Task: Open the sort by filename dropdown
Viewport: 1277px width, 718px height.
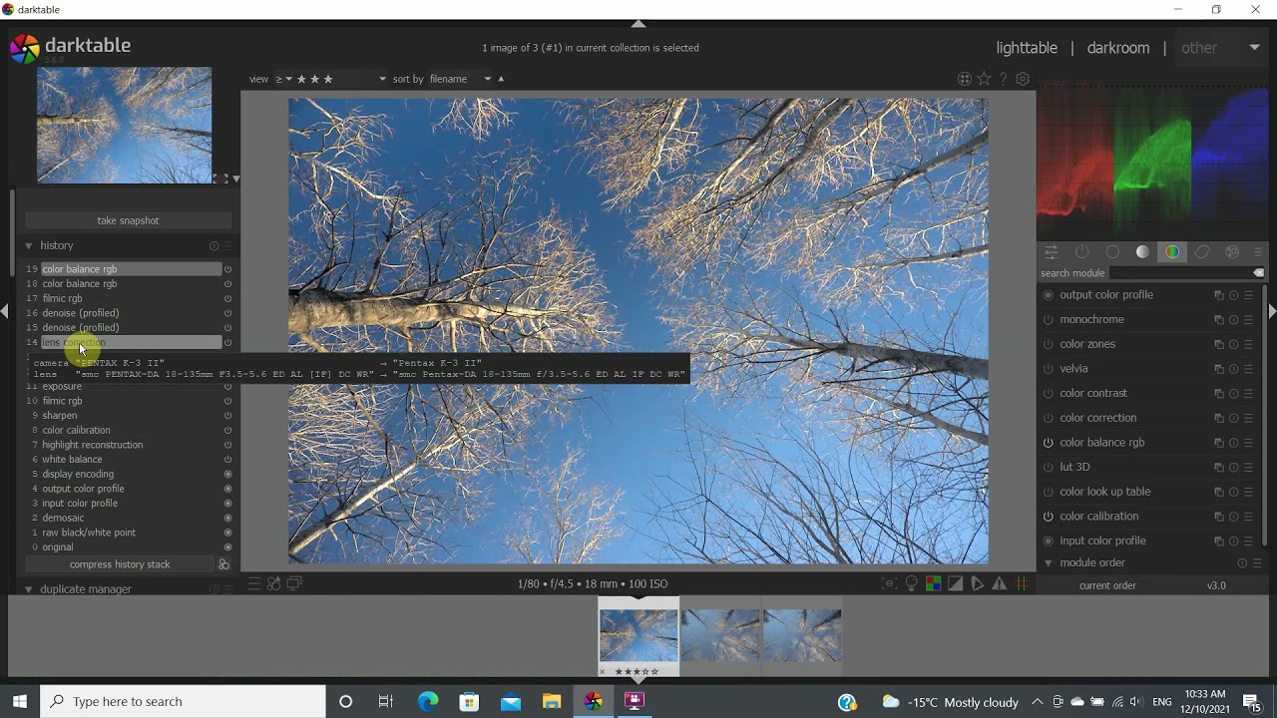Action: pyautogui.click(x=461, y=79)
